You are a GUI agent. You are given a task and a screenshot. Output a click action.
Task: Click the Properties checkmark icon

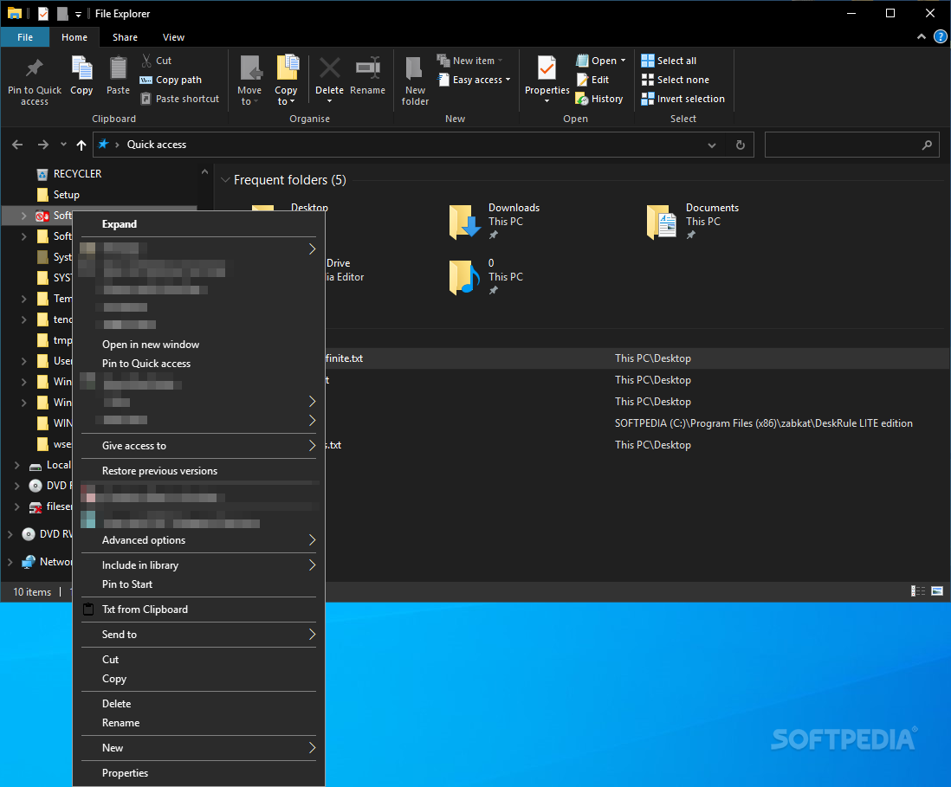[x=547, y=68]
